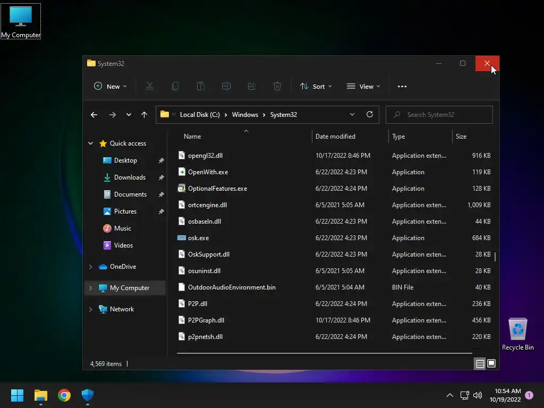This screenshot has width=544, height=408.
Task: Open the New item dropdown
Action: point(110,87)
